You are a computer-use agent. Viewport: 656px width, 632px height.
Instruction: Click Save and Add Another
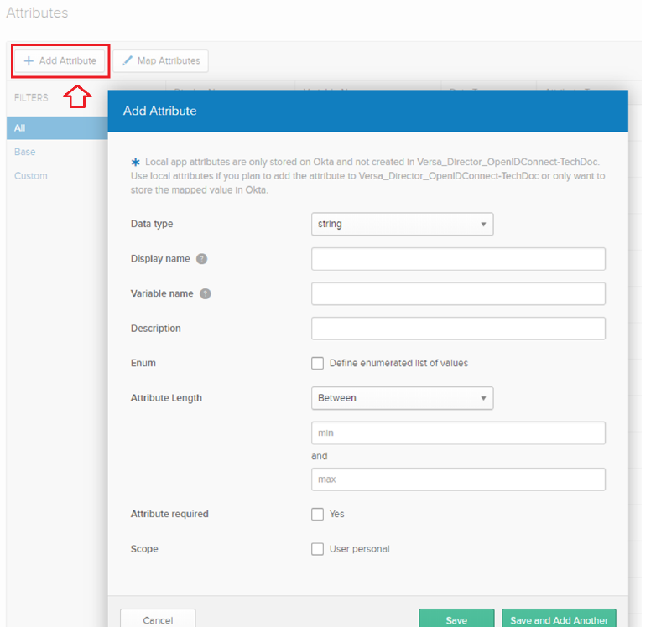pyautogui.click(x=559, y=620)
